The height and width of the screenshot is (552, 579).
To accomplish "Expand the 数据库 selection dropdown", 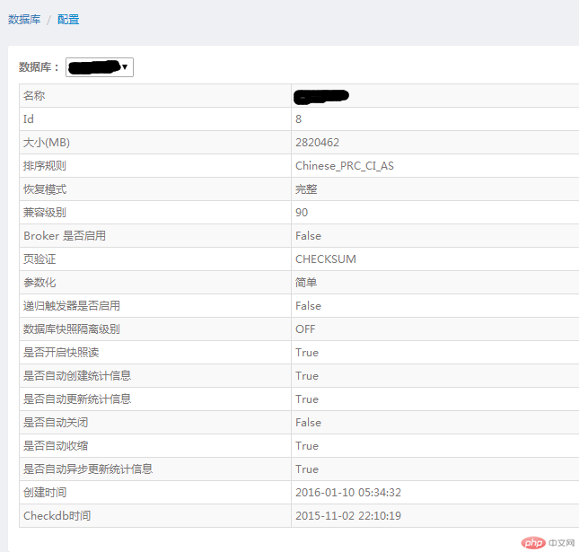I will click(100, 67).
